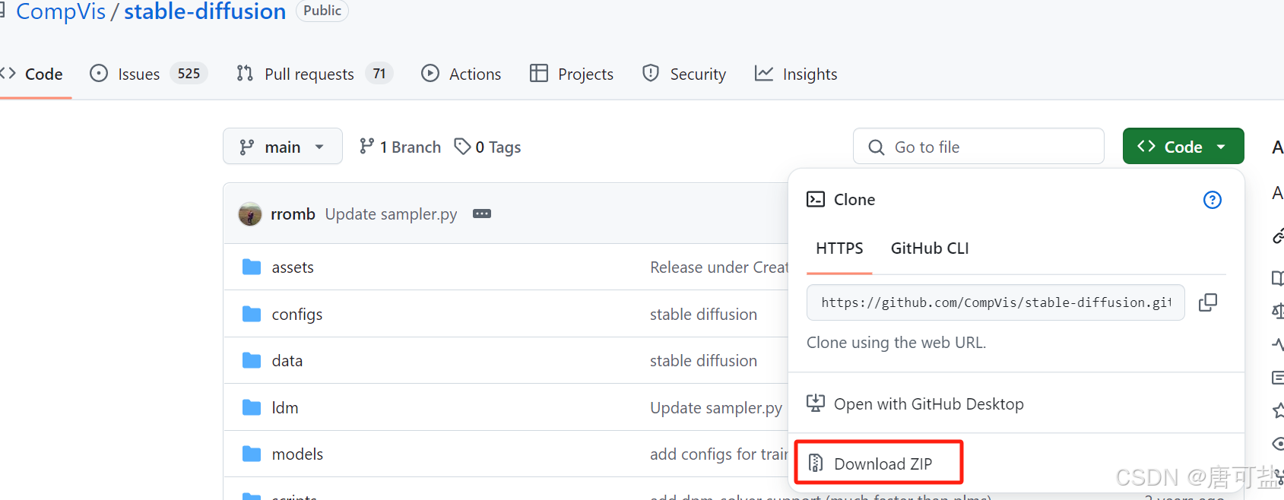Open the stable-diffusion repository link
Image resolution: width=1284 pixels, height=500 pixels.
click(205, 11)
